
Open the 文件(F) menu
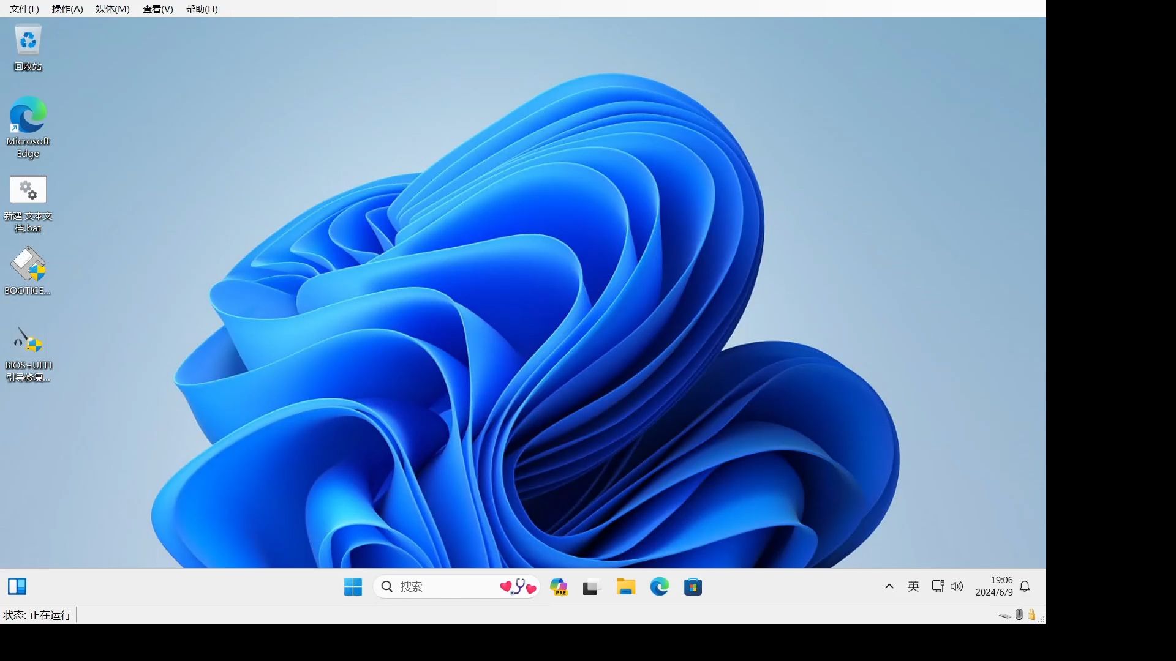[x=24, y=9]
